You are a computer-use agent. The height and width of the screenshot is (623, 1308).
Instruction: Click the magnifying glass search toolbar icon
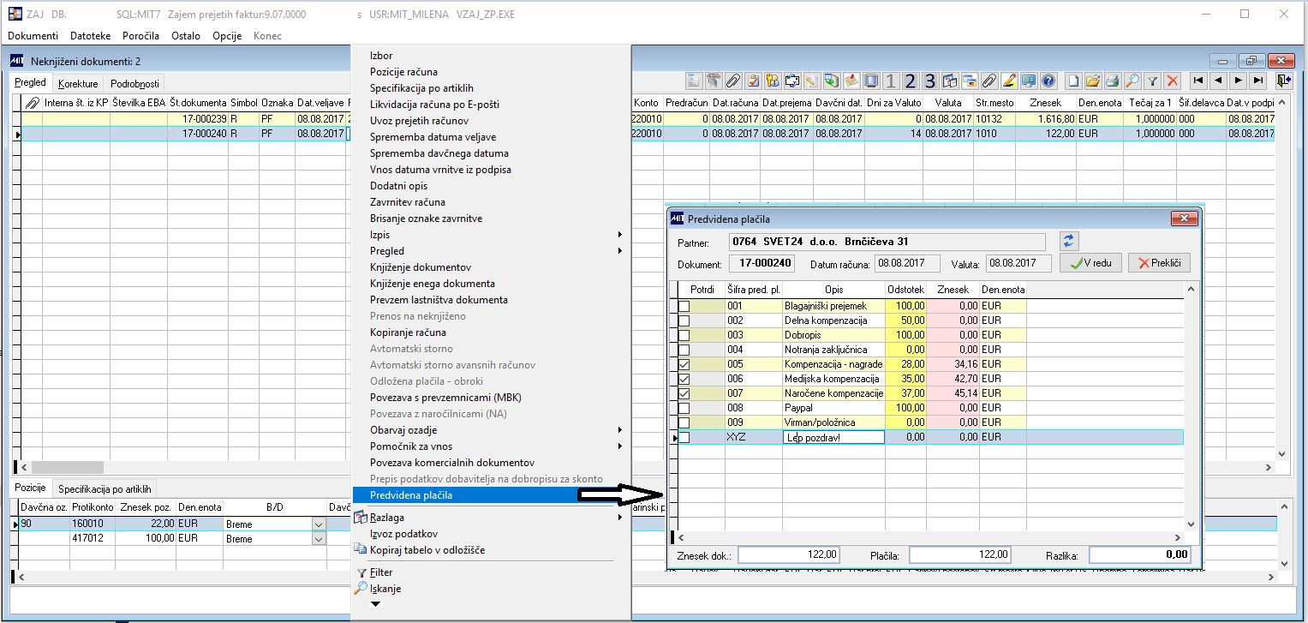pyautogui.click(x=1132, y=81)
